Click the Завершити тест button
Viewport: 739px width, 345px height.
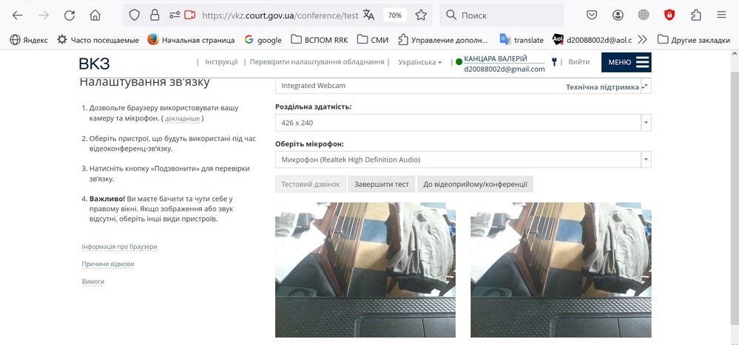click(x=382, y=184)
